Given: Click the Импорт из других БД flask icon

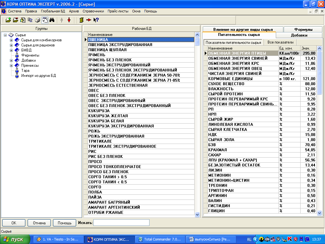Looking at the screenshot, I should click(x=17, y=76).
